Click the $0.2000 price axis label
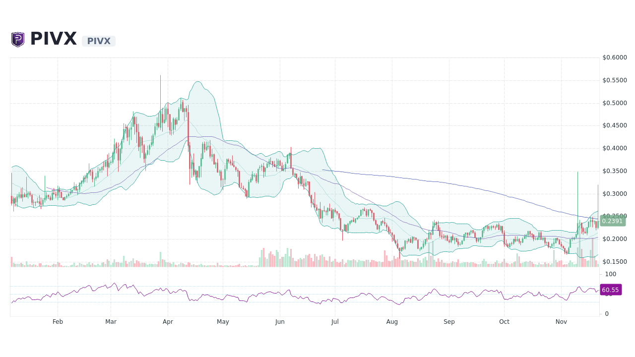The height and width of the screenshot is (357, 635). [x=615, y=239]
